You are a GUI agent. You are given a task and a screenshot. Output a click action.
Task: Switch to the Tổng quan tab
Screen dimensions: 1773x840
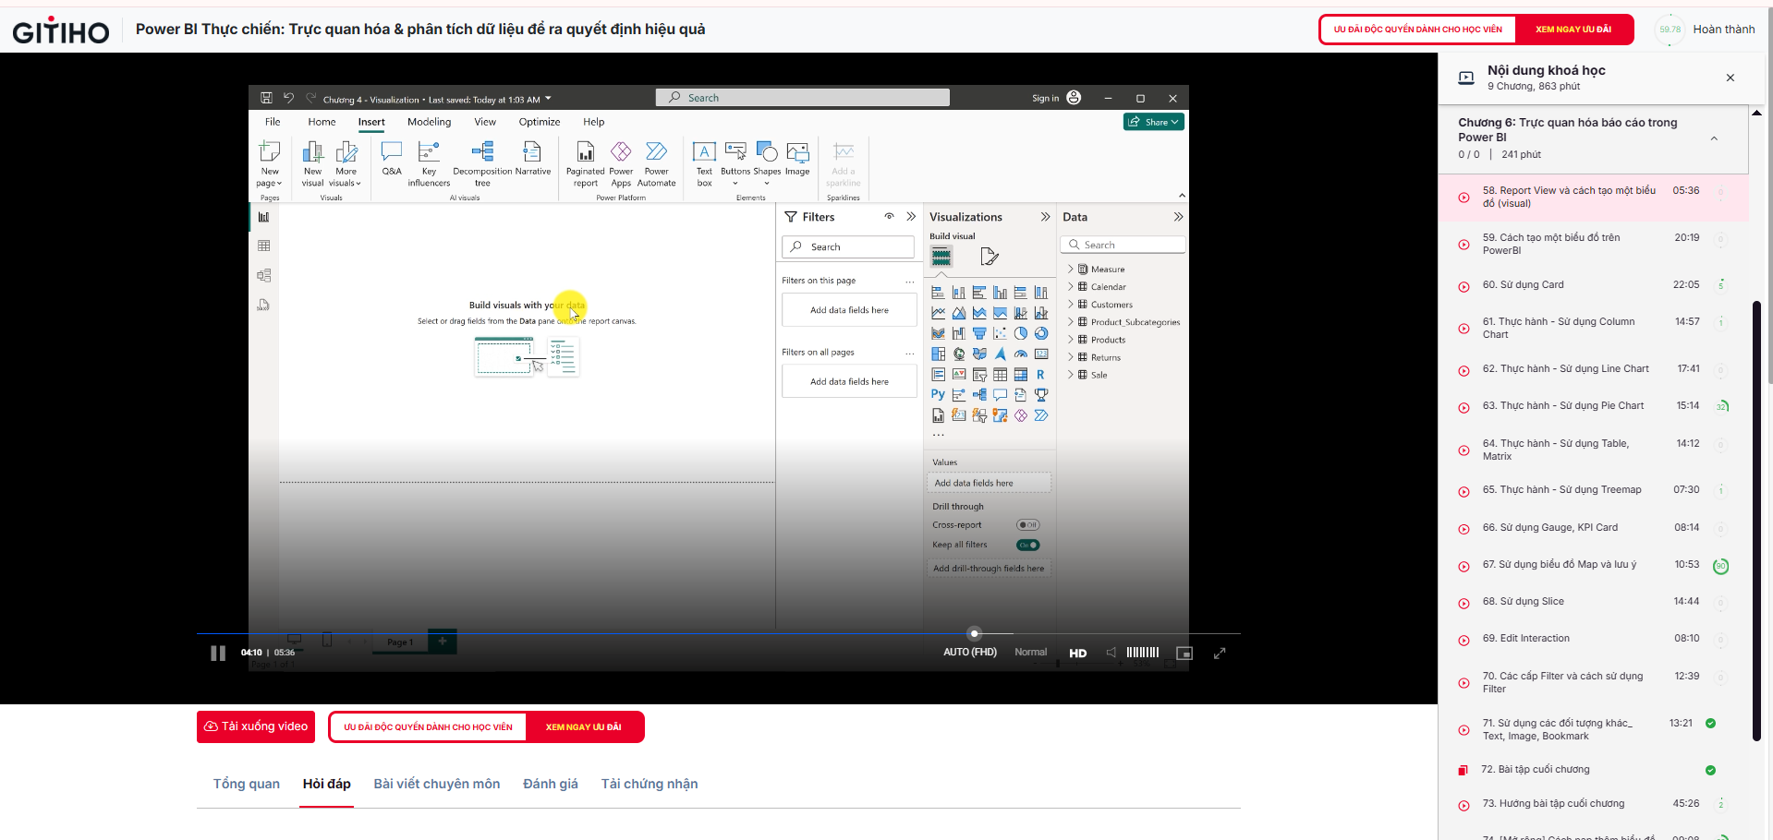coord(247,784)
